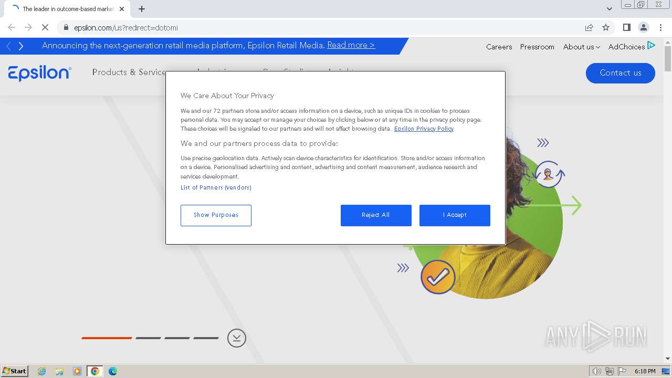Screen dimensions: 672x378
Task: Close the Epsilon browser tab
Action: pos(122,9)
